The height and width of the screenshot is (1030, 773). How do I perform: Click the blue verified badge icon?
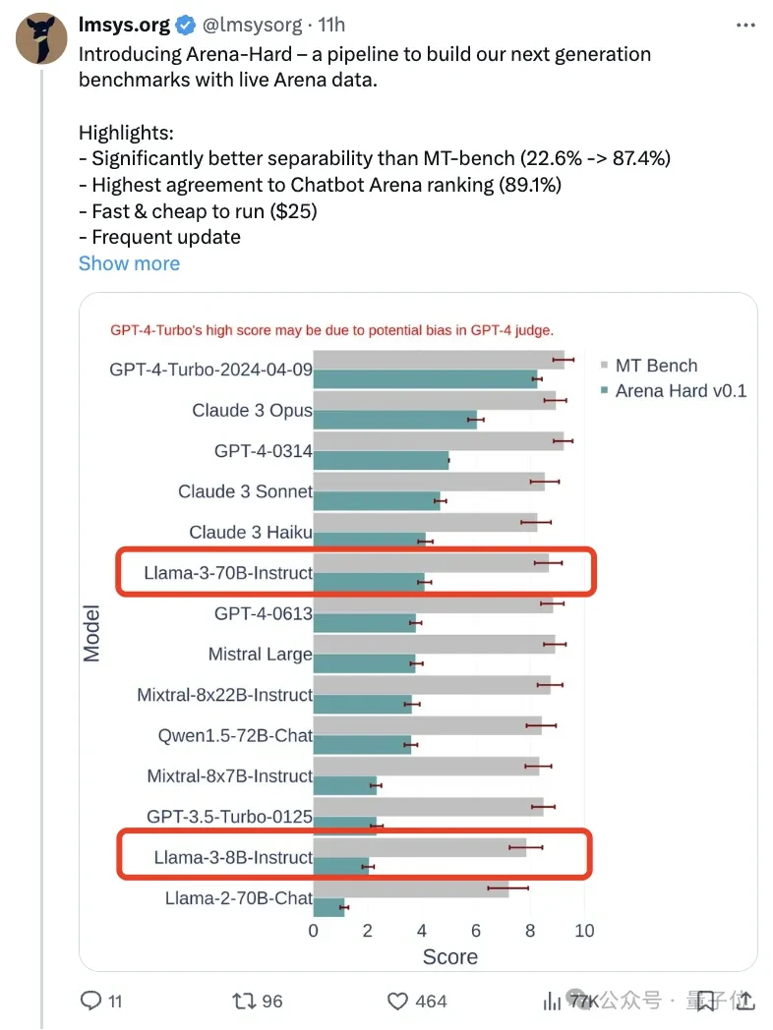186,25
